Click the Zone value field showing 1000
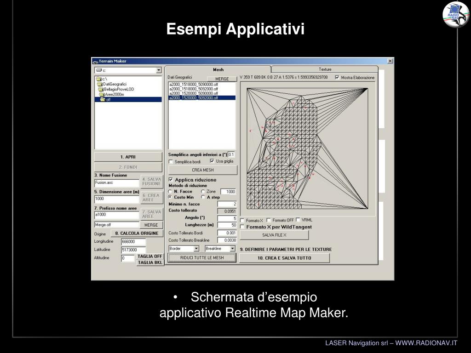 [228, 192]
